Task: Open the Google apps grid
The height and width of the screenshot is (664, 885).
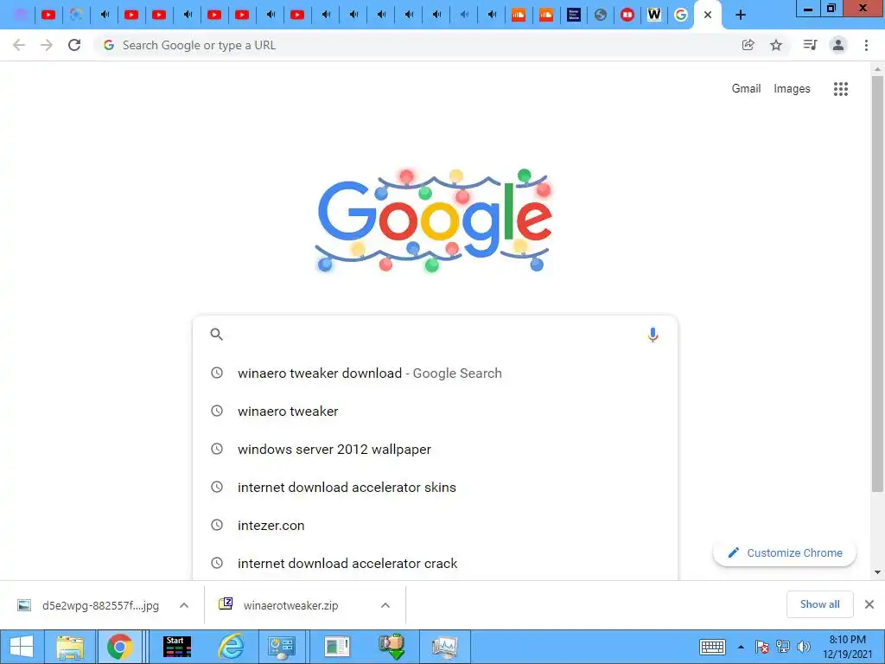Action: point(840,89)
